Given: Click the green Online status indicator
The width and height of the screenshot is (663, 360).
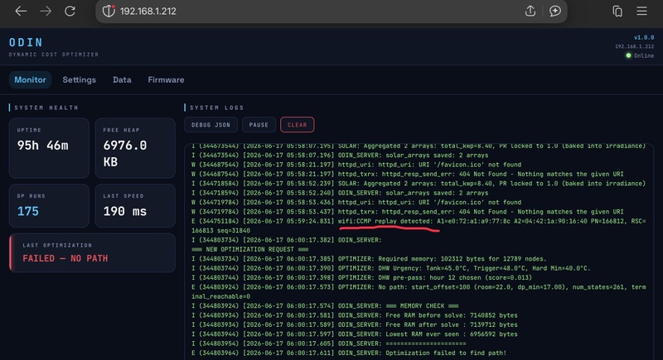Looking at the screenshot, I should point(640,55).
